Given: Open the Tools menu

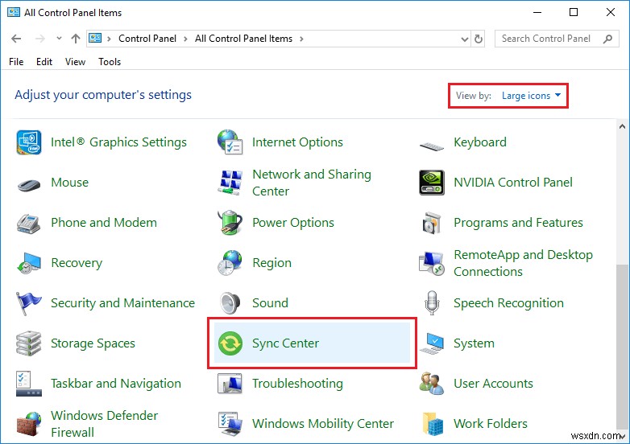Looking at the screenshot, I should tap(110, 62).
